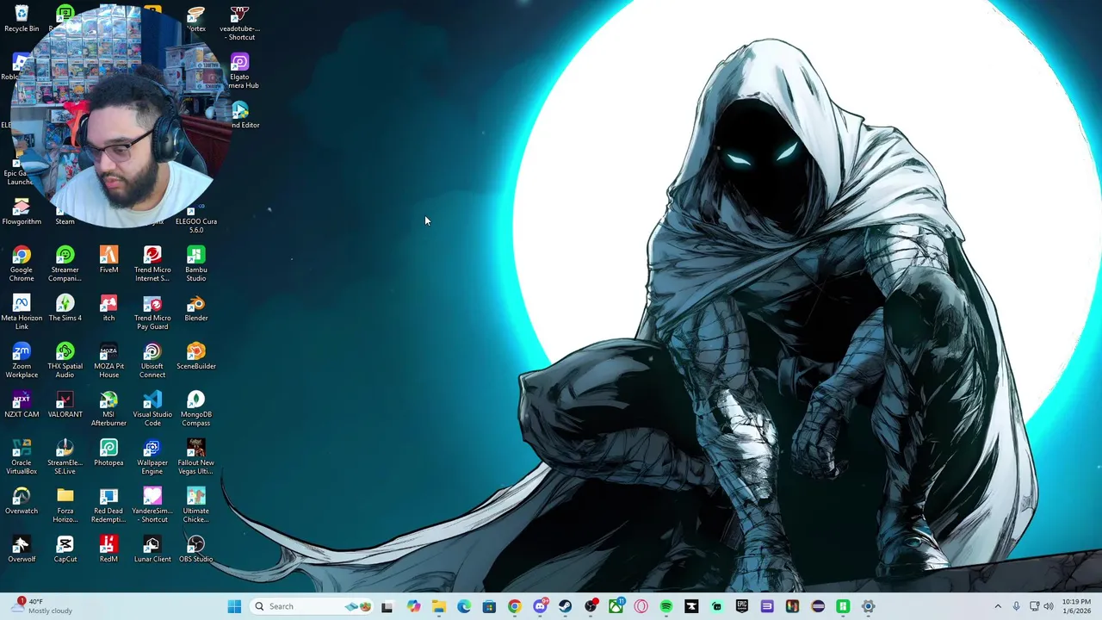1102x620 pixels.
Task: Click the taskbar Search box
Action: tap(312, 606)
